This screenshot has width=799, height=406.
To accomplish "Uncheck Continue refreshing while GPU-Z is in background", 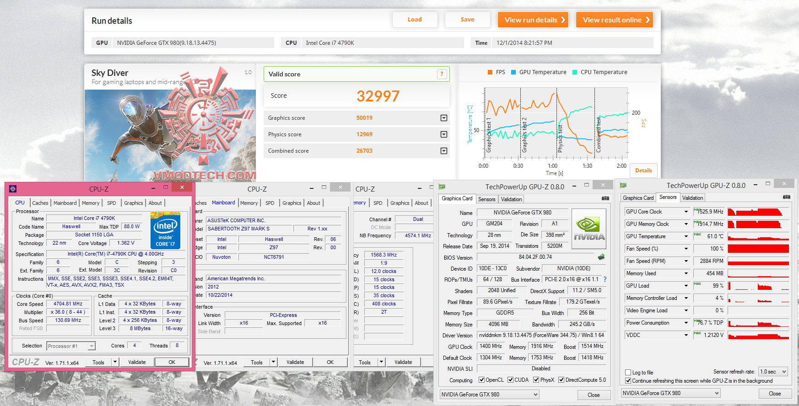I will 628,381.
